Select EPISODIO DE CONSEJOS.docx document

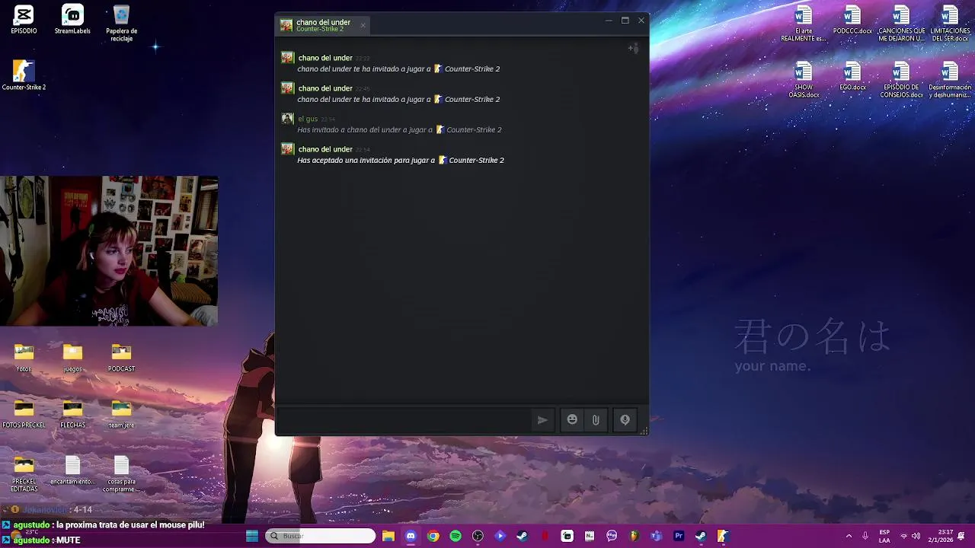pyautogui.click(x=900, y=79)
